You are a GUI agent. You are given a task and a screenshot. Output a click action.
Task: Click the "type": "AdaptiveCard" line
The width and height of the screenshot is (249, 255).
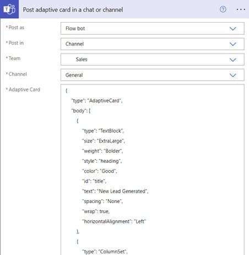pos(97,100)
